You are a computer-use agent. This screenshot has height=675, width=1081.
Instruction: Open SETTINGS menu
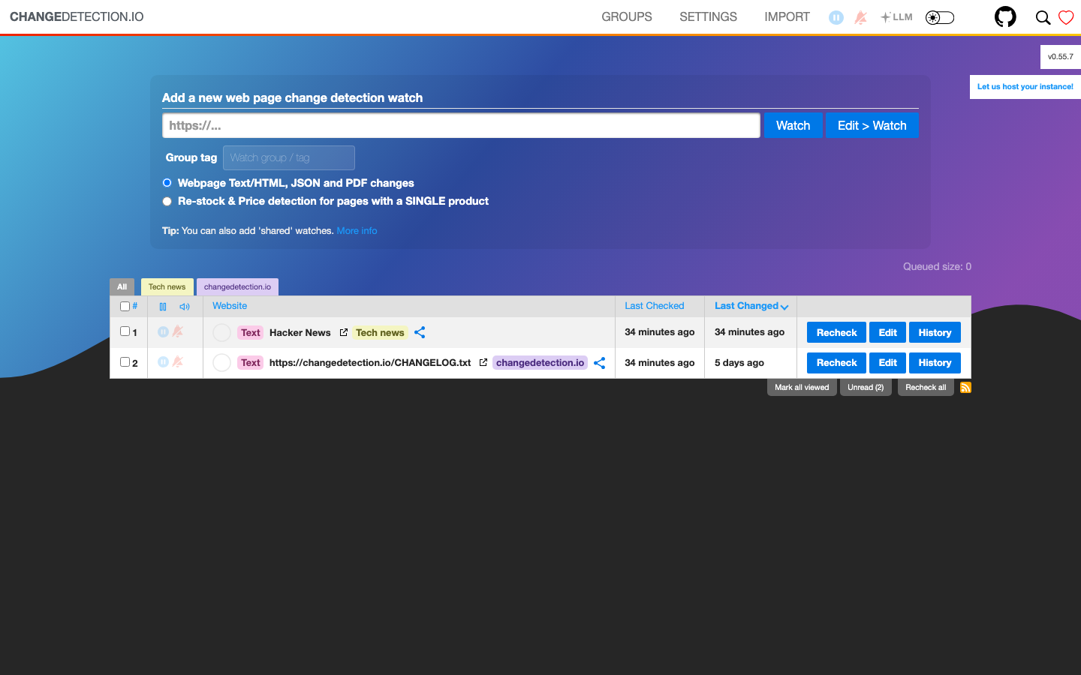[x=708, y=16]
